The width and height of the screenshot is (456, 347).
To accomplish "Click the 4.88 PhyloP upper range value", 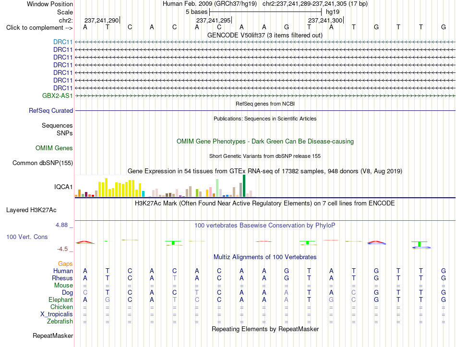I will pyautogui.click(x=61, y=225).
